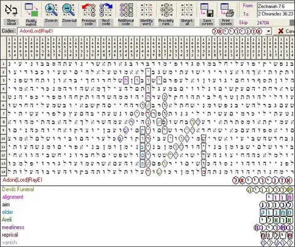Click the Save screen icon
The height and width of the screenshot is (247, 295).
pos(207,10)
